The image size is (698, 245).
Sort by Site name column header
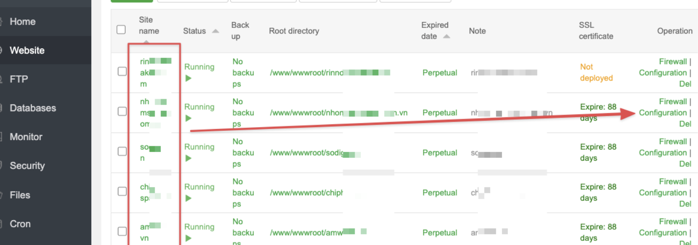coord(149,26)
